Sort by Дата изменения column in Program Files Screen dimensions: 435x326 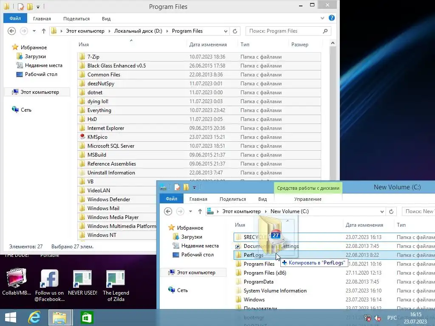point(212,44)
